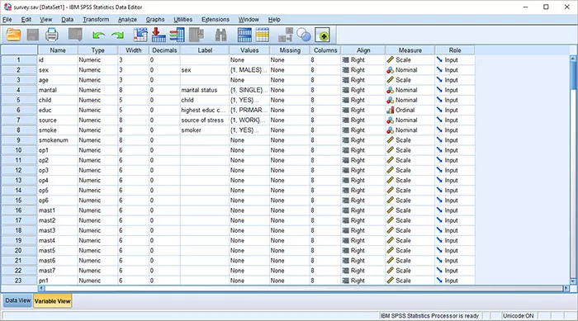The image size is (578, 321).
Task: Click the green Undo arrow
Action: pos(98,35)
